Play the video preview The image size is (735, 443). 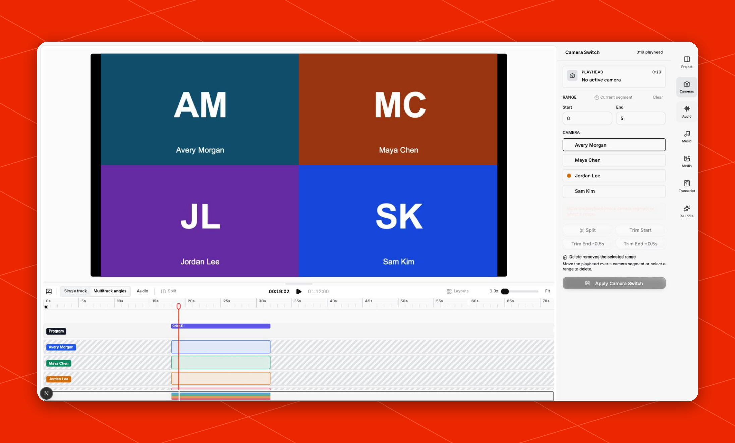pyautogui.click(x=299, y=291)
